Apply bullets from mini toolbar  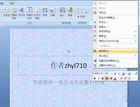coord(129,78)
